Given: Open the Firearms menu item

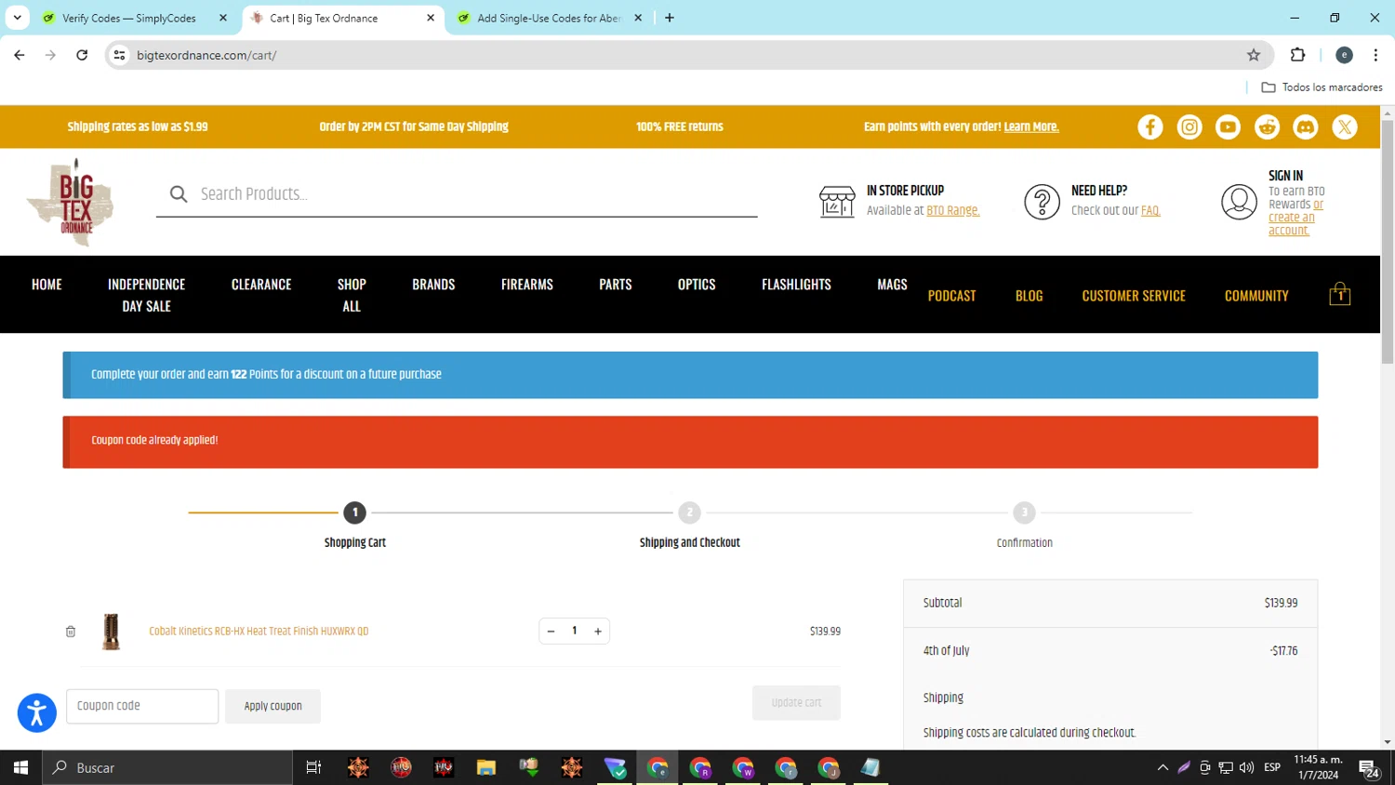Looking at the screenshot, I should click(x=527, y=285).
